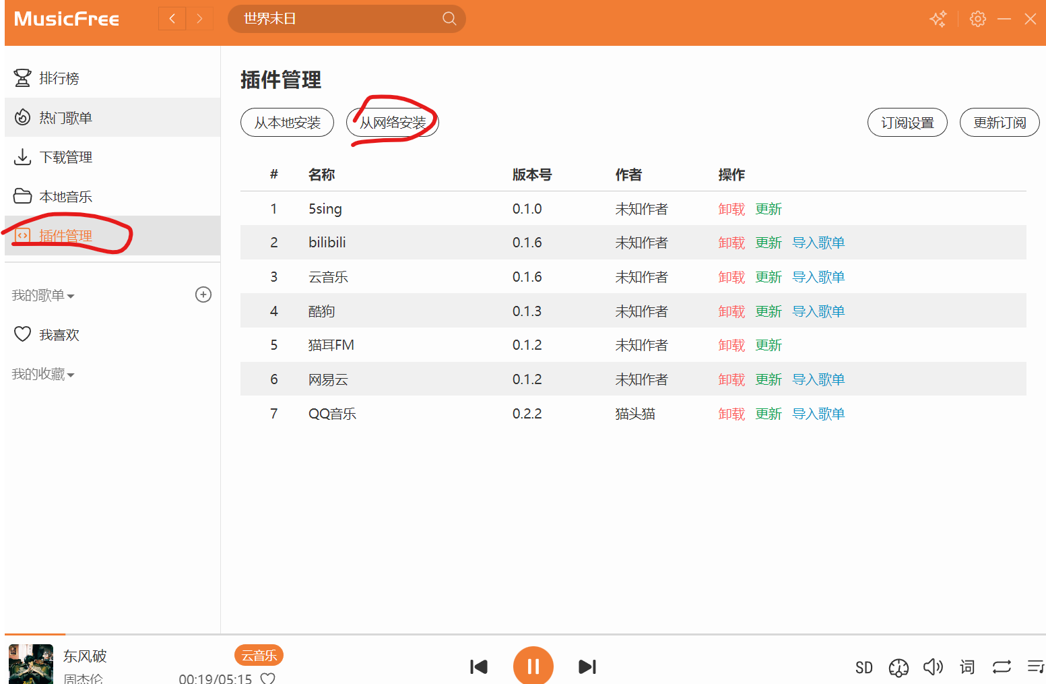Uninstall the 网易云 plugin
This screenshot has height=684, width=1046.
pos(731,379)
